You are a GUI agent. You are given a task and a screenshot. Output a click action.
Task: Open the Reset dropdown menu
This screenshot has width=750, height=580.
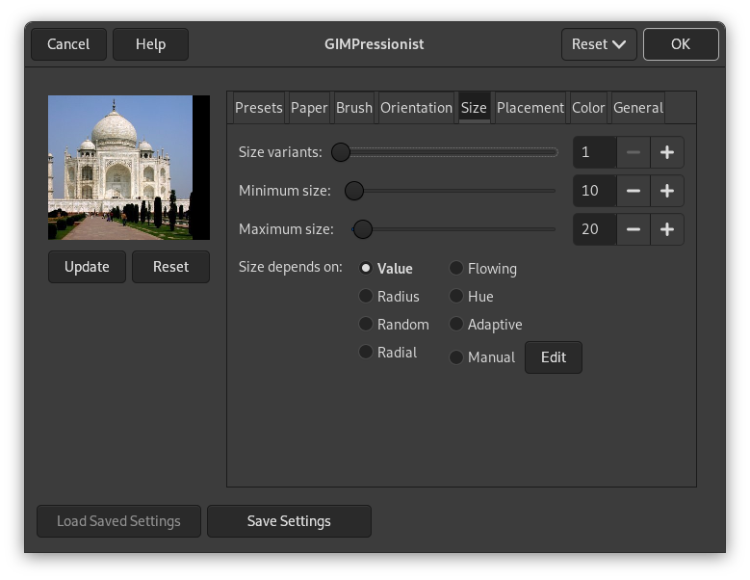coord(598,44)
